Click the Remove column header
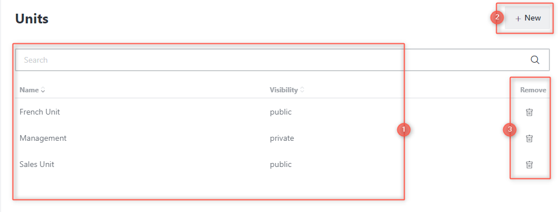 533,90
